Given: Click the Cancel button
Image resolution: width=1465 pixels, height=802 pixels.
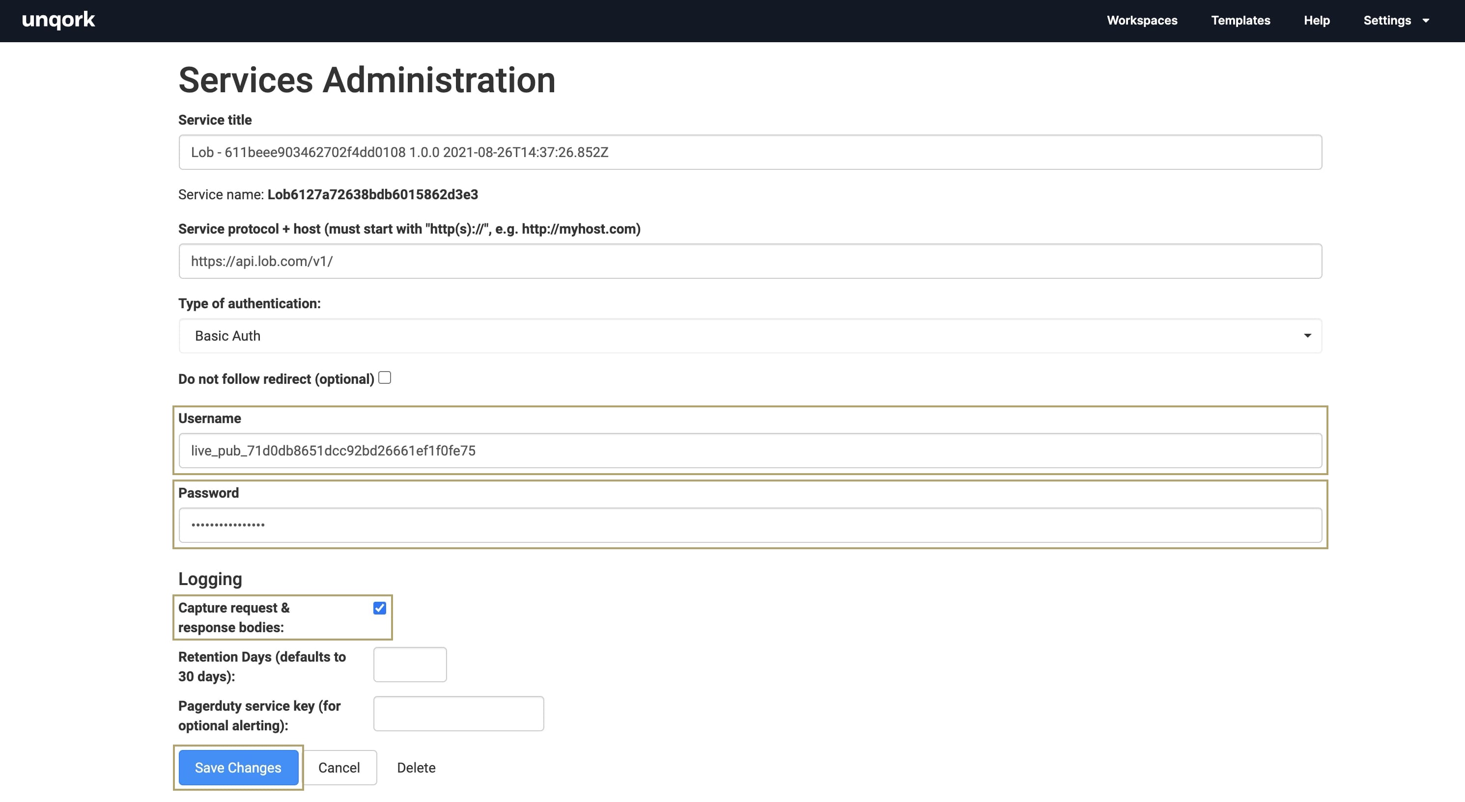Looking at the screenshot, I should coord(339,767).
